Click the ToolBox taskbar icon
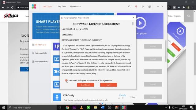196x110 pixels. [x=124, y=108]
